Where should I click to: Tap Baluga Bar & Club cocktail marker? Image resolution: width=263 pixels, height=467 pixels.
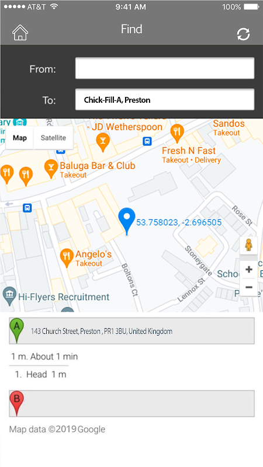point(51,169)
